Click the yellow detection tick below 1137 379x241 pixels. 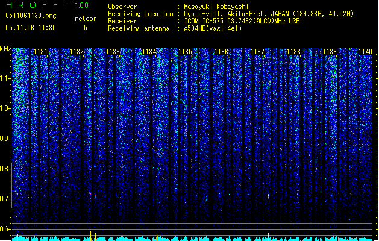(269, 237)
